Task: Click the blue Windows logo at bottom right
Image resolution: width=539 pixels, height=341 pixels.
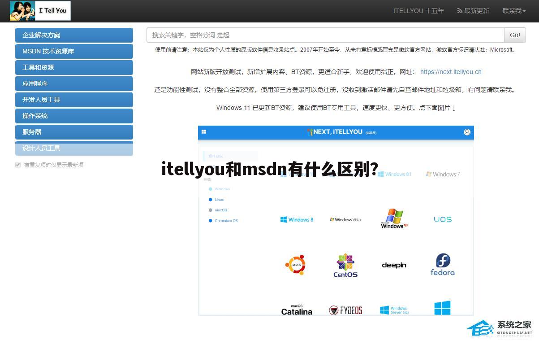Action: [x=442, y=308]
